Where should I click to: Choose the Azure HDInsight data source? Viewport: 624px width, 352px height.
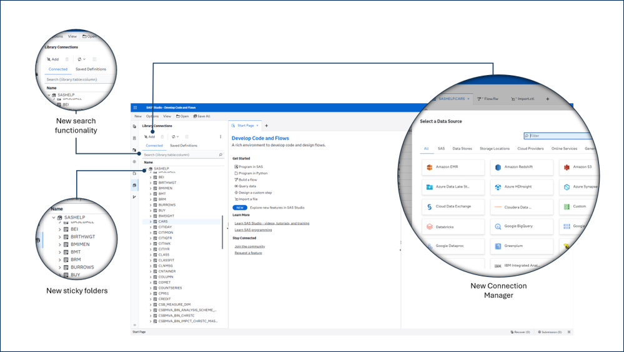(522, 187)
